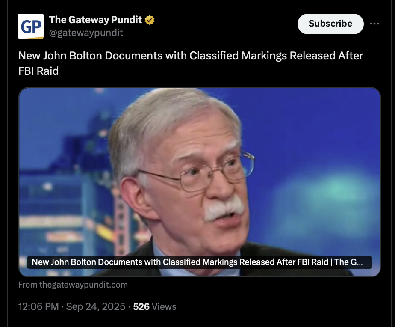Open the article preview image
The height and width of the screenshot is (327, 395).
click(200, 182)
